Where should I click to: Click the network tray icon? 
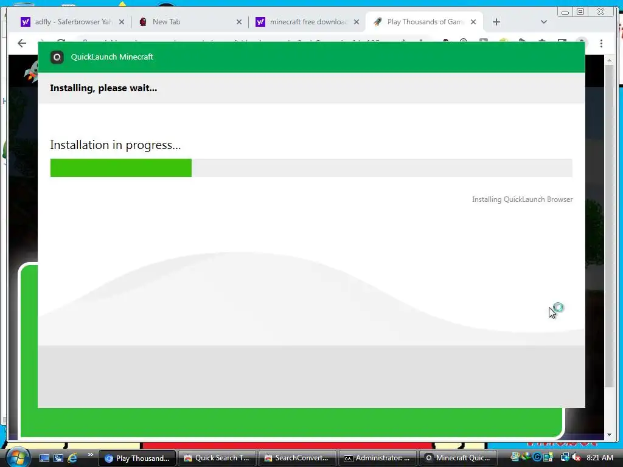(x=565, y=458)
